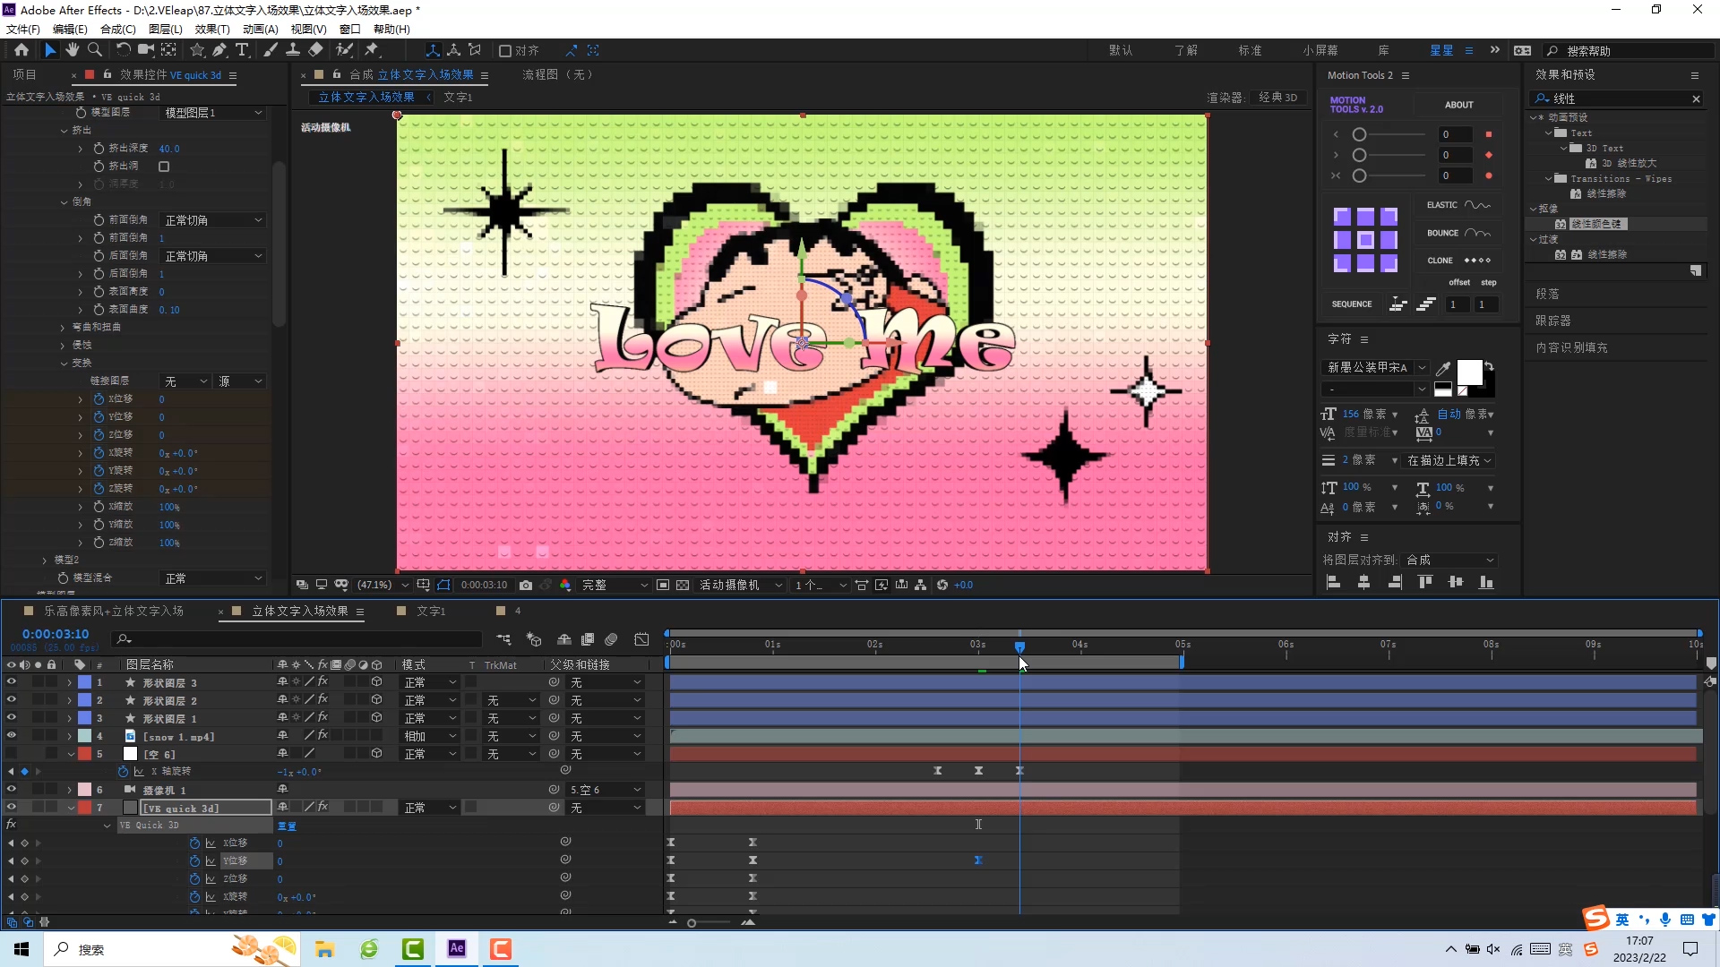Click the timeline zoom slider handle

(x=692, y=923)
